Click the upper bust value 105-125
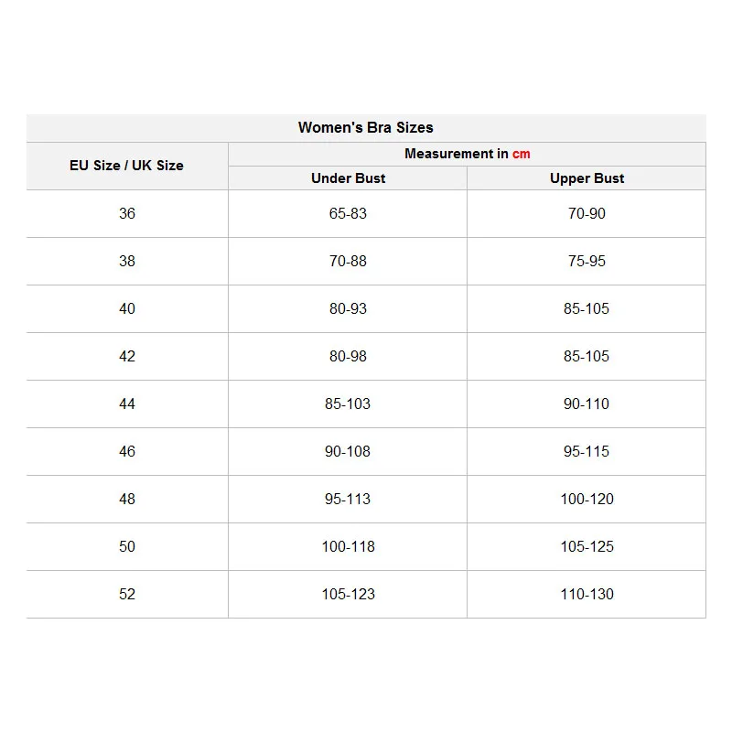Image resolution: width=732 pixels, height=732 pixels. point(587,546)
